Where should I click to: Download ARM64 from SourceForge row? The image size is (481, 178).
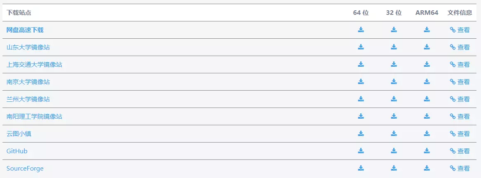click(427, 168)
